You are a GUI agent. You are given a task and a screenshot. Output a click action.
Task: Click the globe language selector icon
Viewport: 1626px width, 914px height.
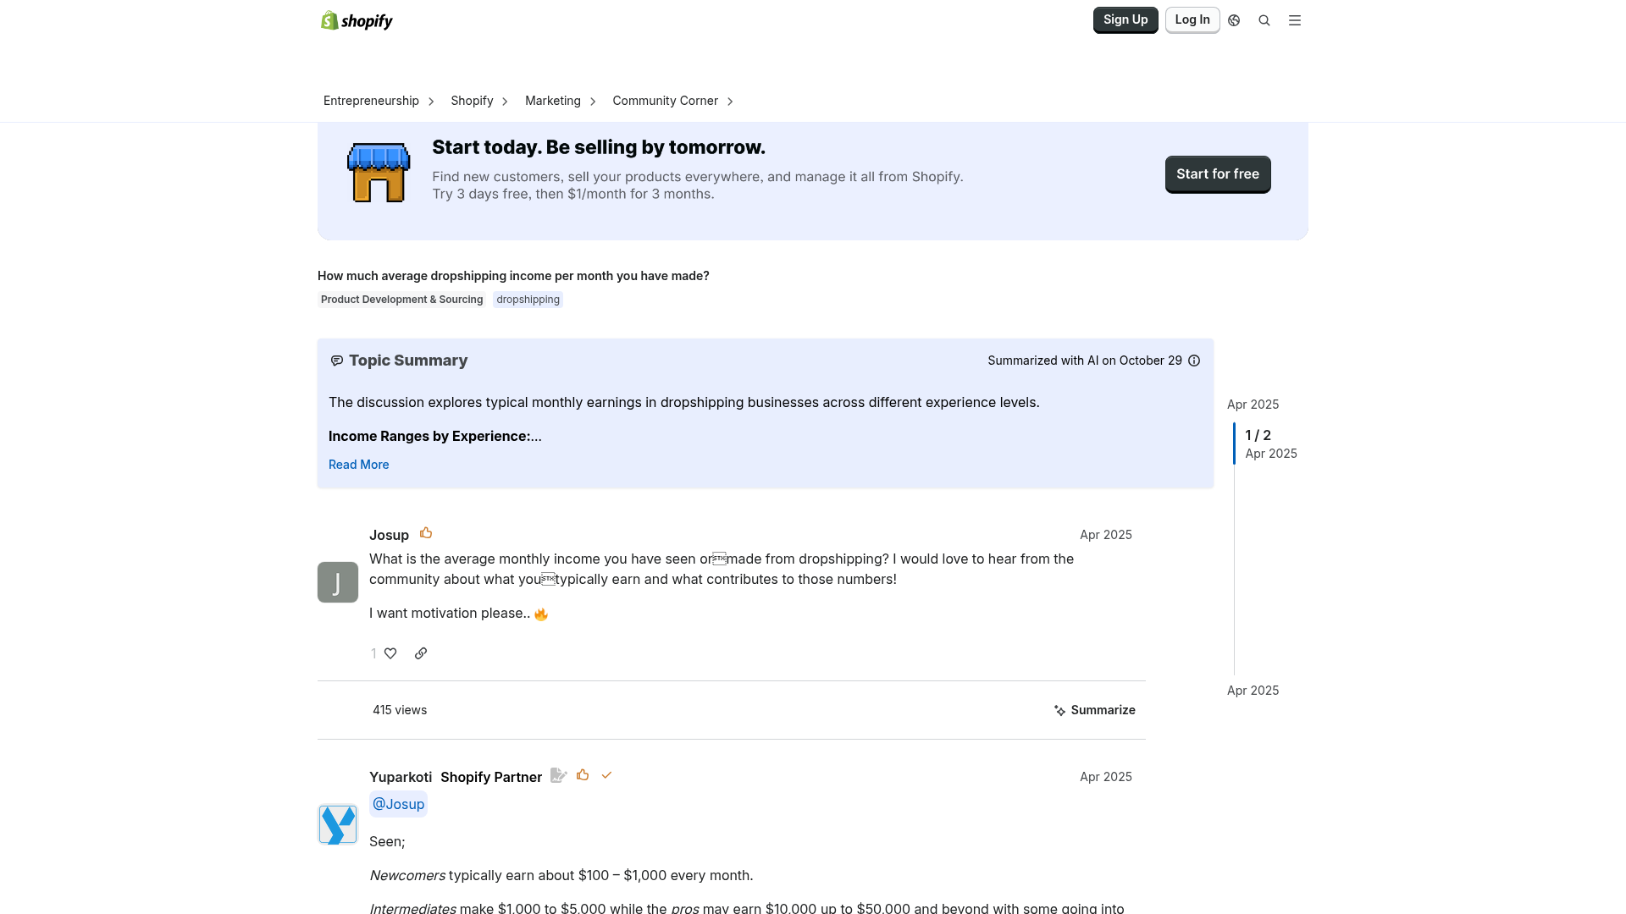[1234, 20]
